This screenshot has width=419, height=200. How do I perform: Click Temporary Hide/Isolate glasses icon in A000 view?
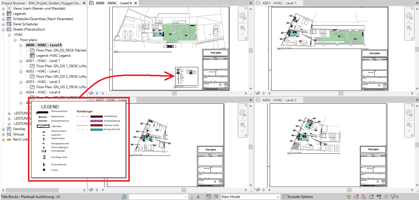(x=91, y=93)
